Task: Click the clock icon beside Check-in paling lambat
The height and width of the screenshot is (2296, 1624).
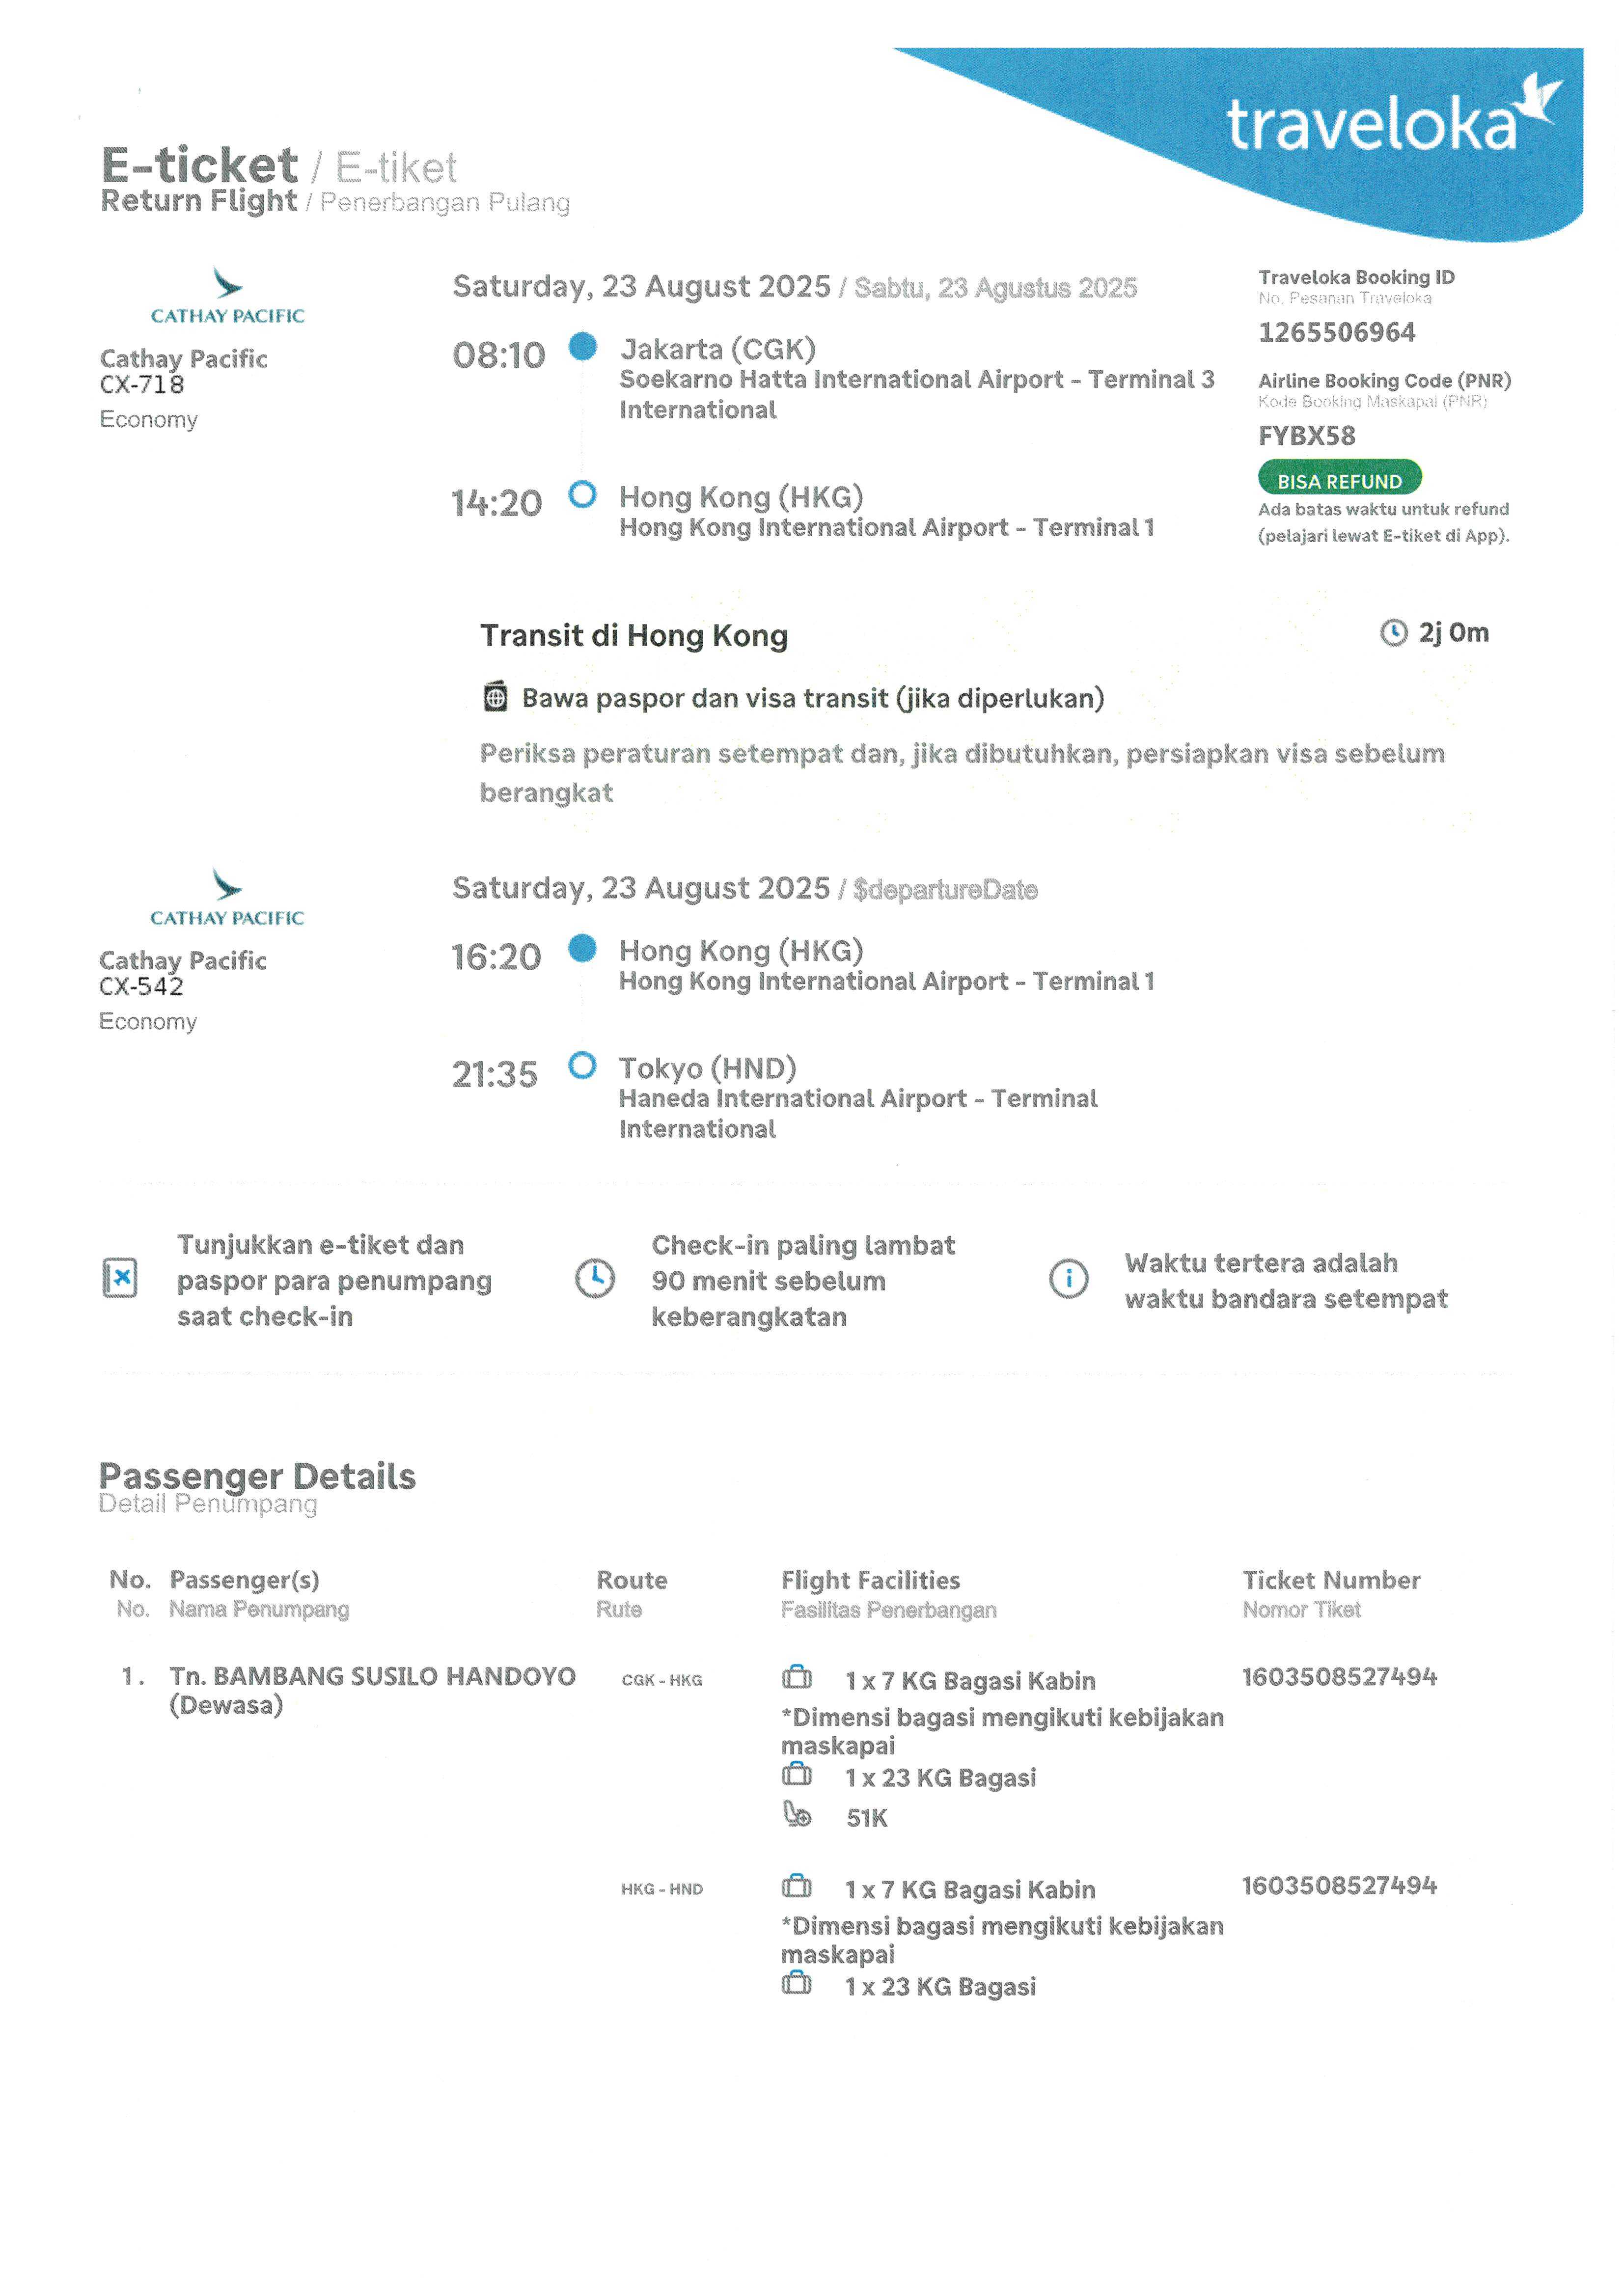Action: pos(595,1278)
